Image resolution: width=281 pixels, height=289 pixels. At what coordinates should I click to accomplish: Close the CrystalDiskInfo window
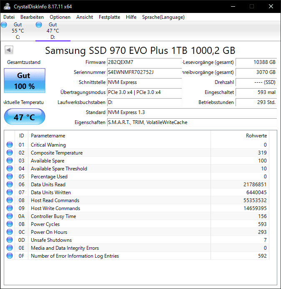(271, 6)
